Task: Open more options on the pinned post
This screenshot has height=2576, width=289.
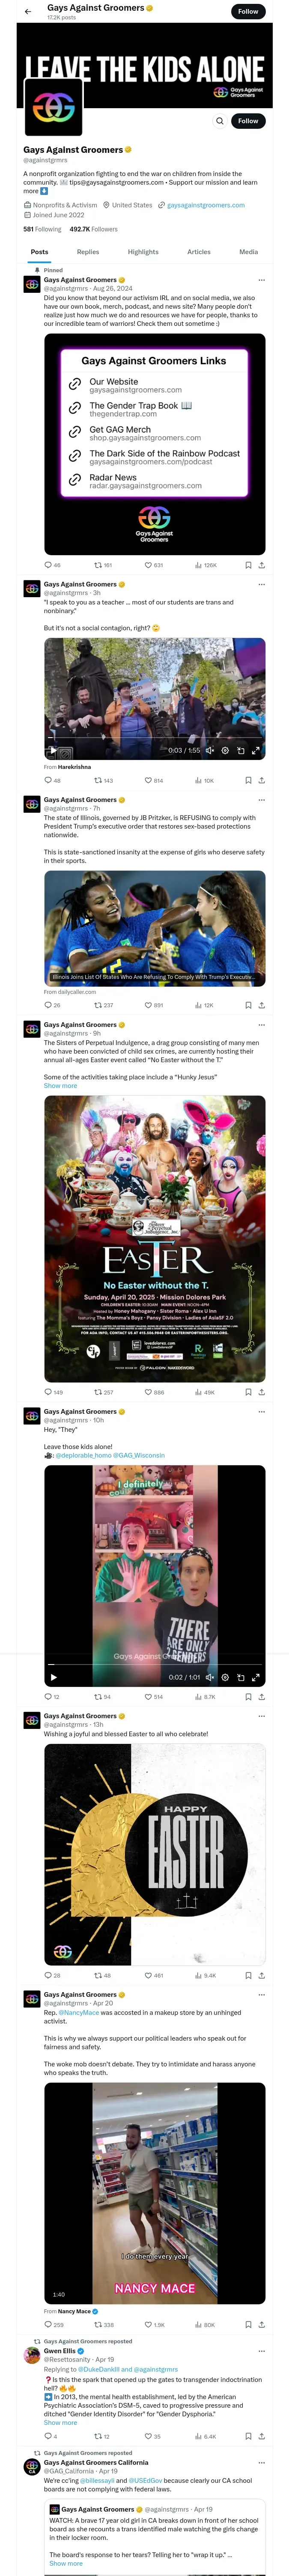Action: [x=262, y=280]
